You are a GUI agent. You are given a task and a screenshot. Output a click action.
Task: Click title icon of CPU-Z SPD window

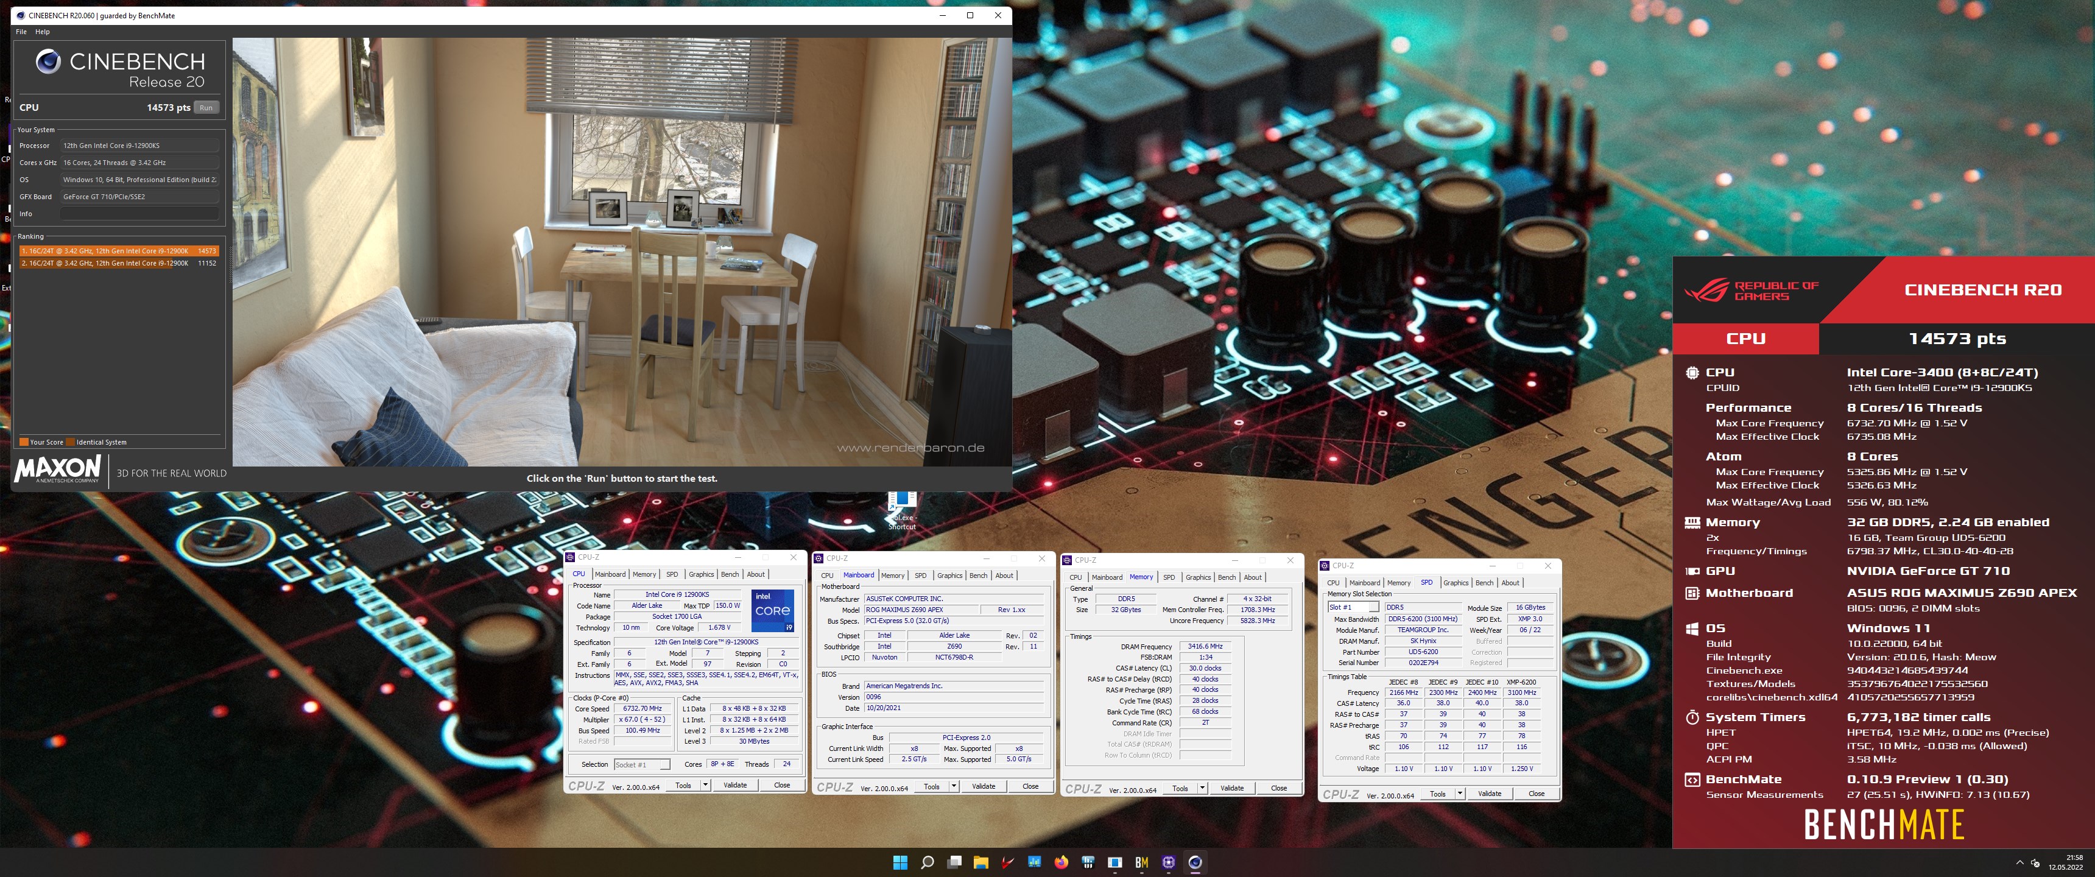click(x=1326, y=565)
